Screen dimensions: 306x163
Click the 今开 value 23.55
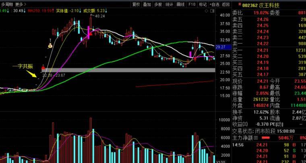301,81
